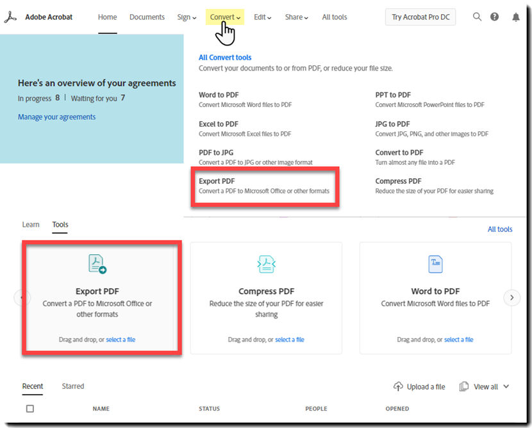Expand the Sign dropdown menu
This screenshot has width=532, height=428.
(187, 17)
